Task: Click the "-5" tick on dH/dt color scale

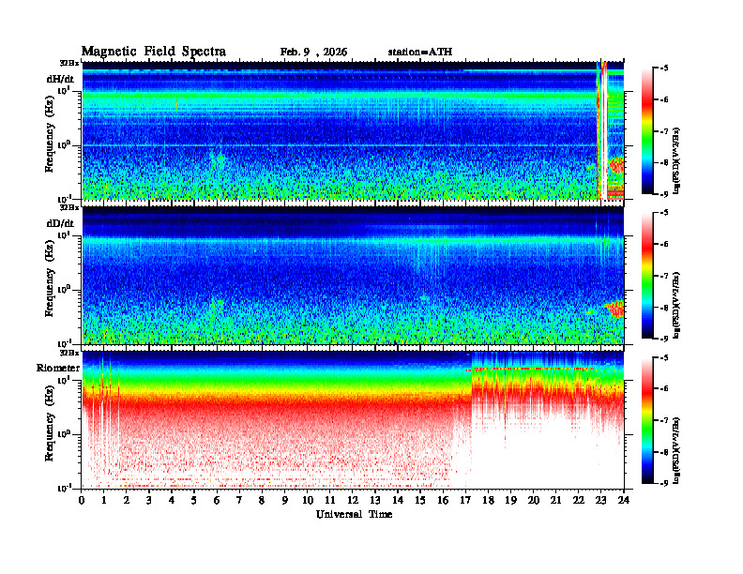Action: click(x=664, y=68)
